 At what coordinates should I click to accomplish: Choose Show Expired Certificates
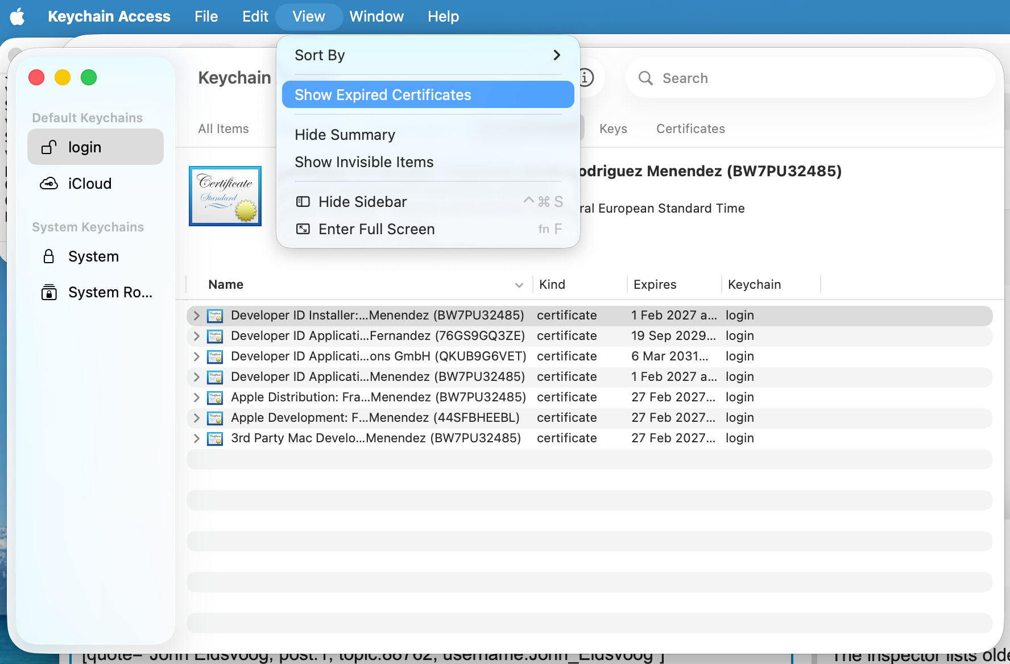[428, 94]
